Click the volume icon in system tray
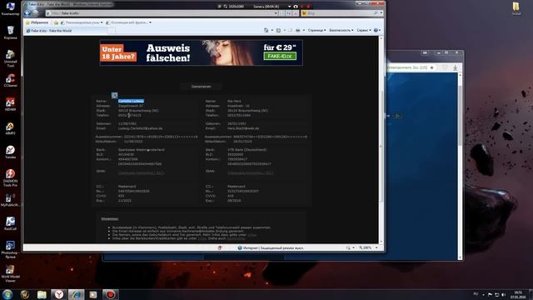 [x=503, y=294]
